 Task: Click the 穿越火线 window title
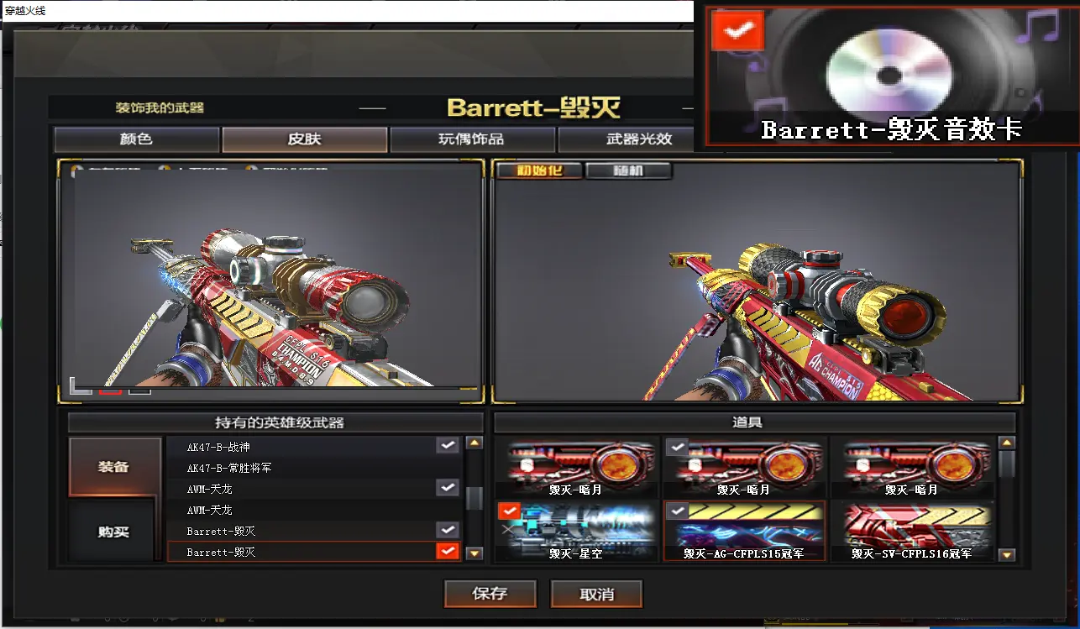(26, 11)
